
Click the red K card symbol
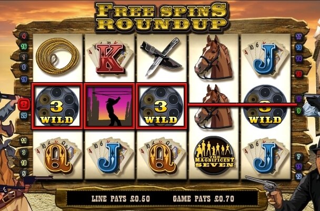110,57
